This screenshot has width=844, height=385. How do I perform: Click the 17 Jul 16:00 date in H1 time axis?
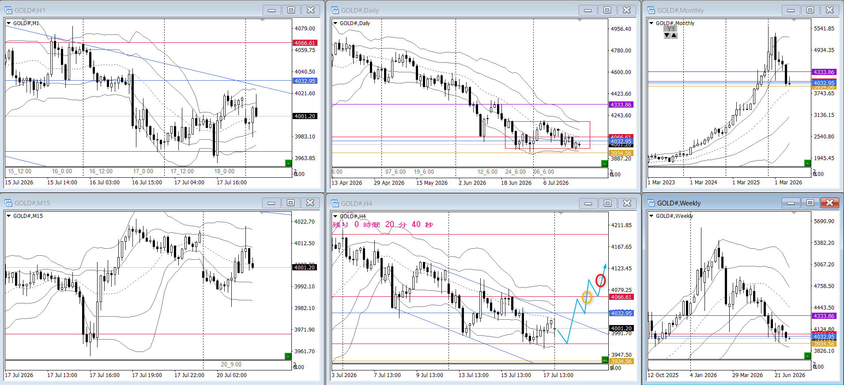coord(232,182)
